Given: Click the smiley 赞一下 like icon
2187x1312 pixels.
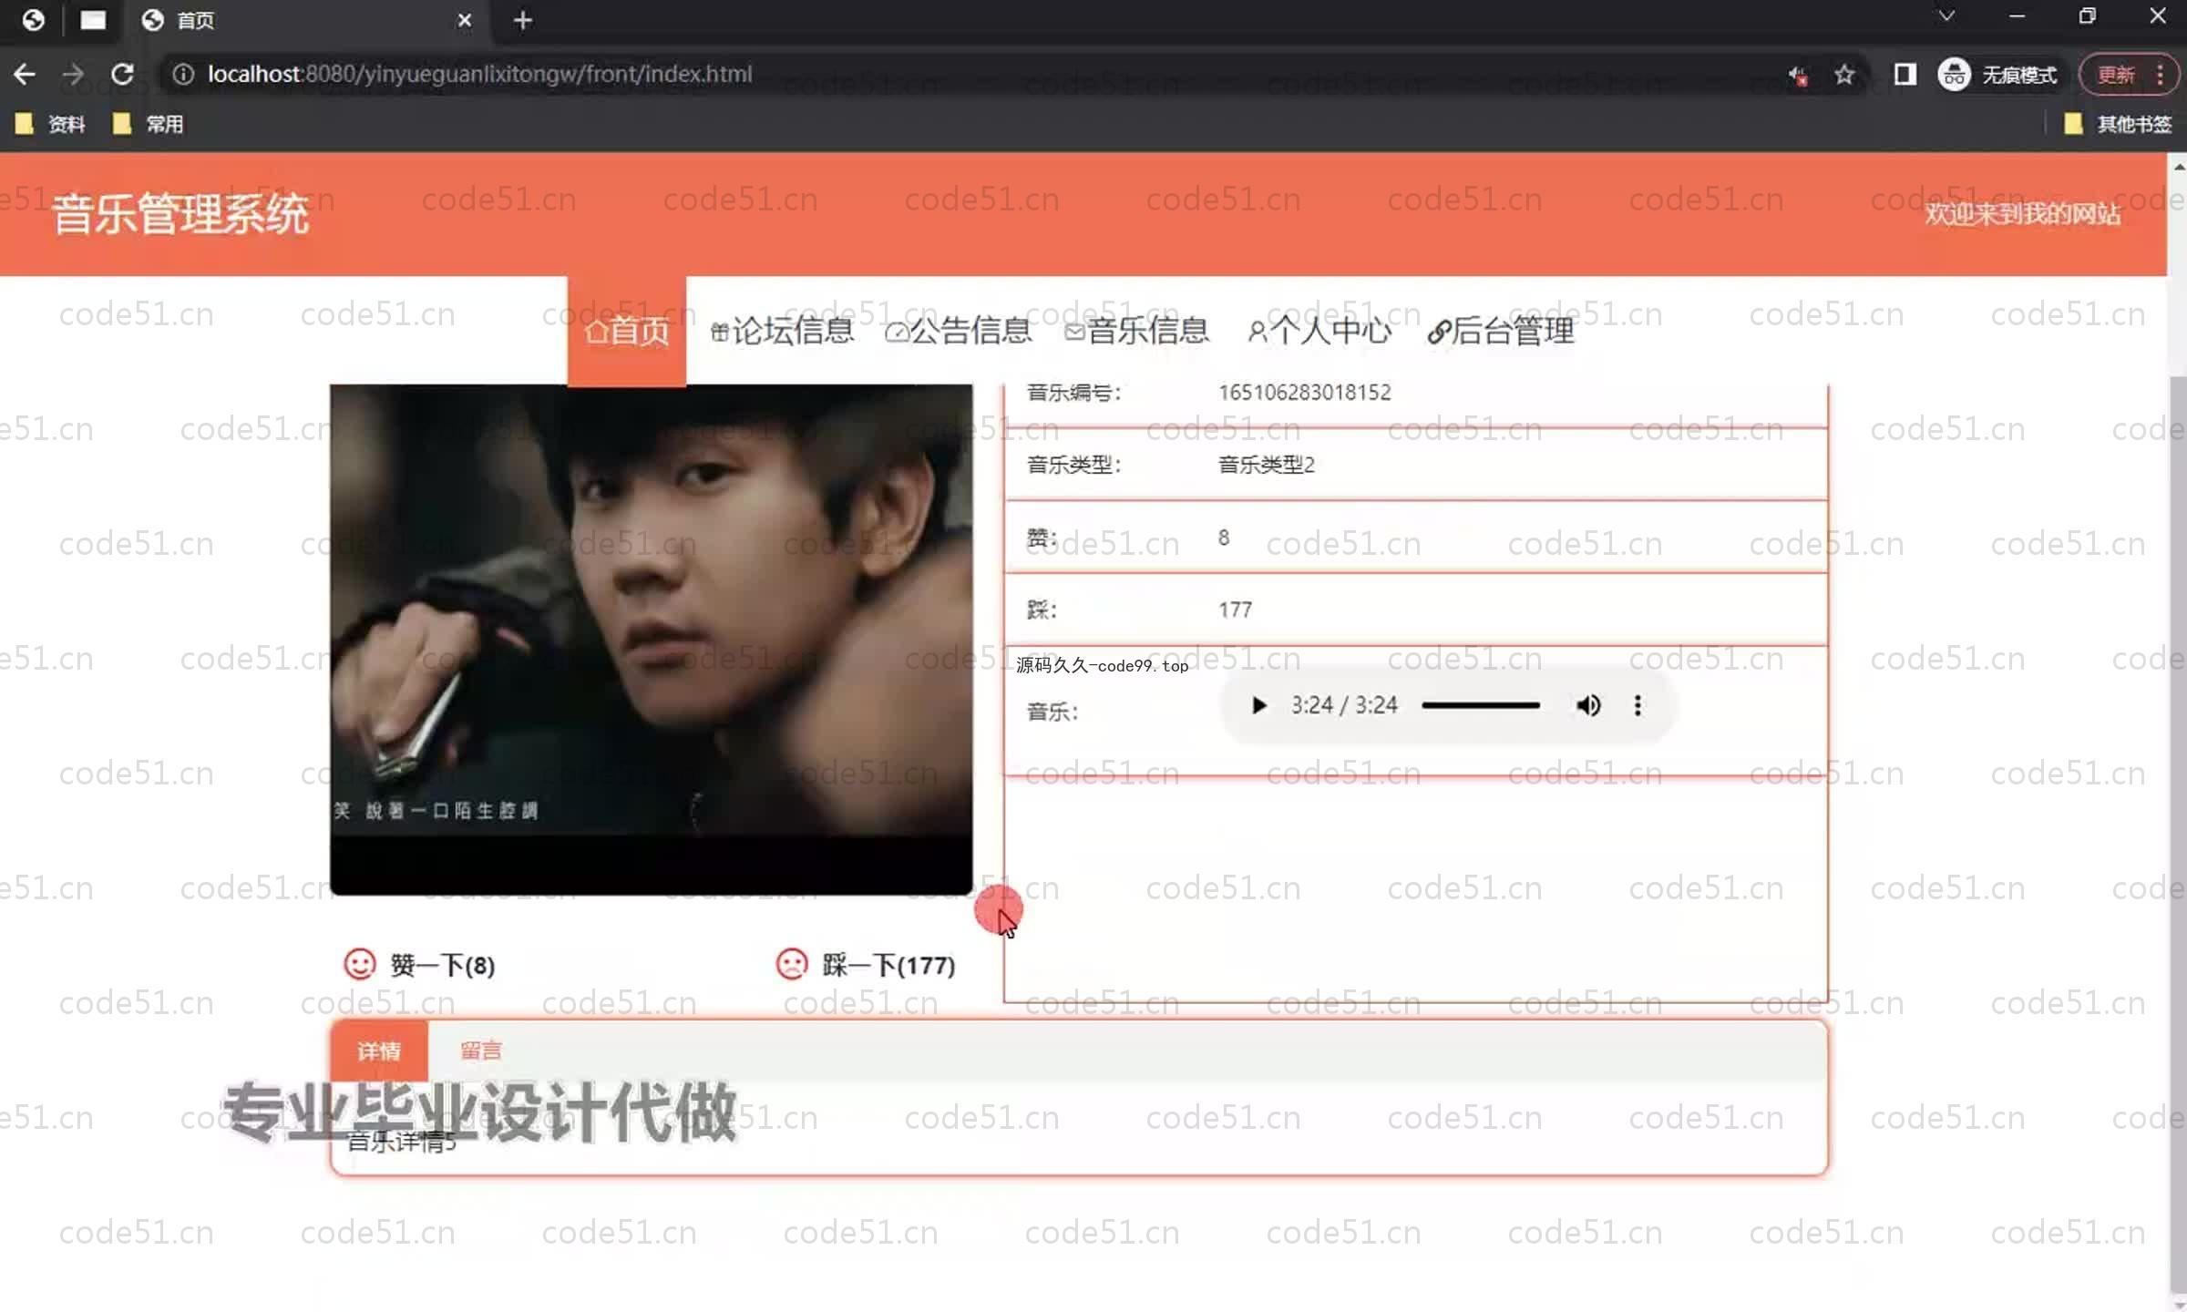Looking at the screenshot, I should [359, 964].
